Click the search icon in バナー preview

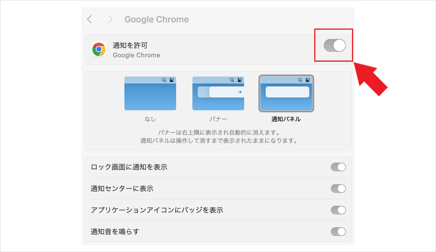[x=232, y=80]
